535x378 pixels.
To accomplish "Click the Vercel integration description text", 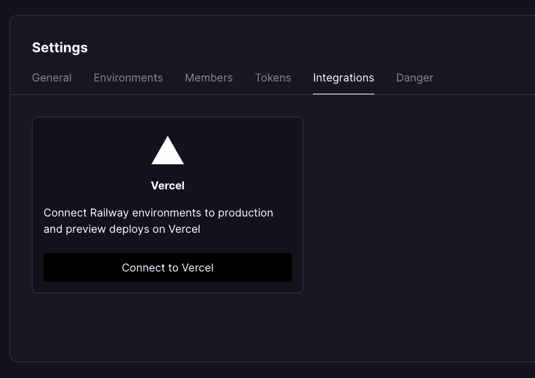I will pyautogui.click(x=158, y=221).
